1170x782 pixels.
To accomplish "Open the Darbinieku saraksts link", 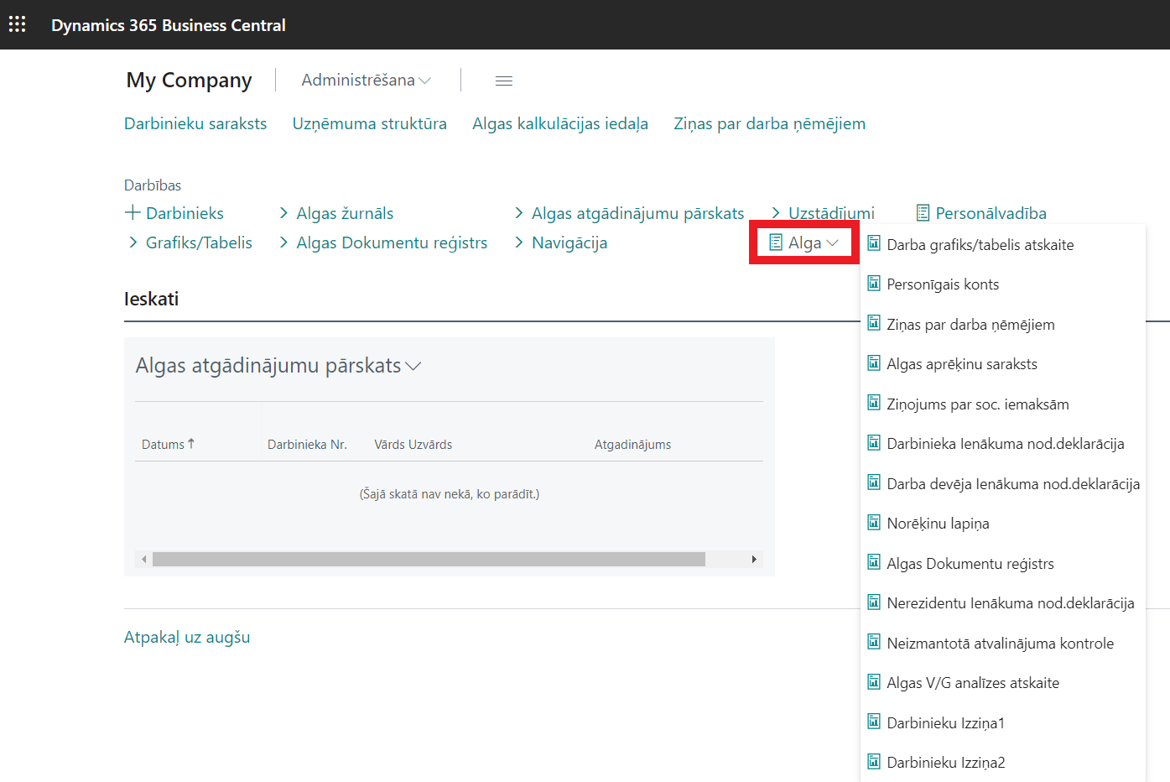I will (195, 123).
